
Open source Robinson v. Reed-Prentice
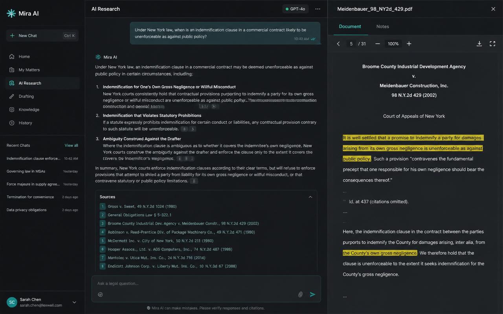[177, 232]
